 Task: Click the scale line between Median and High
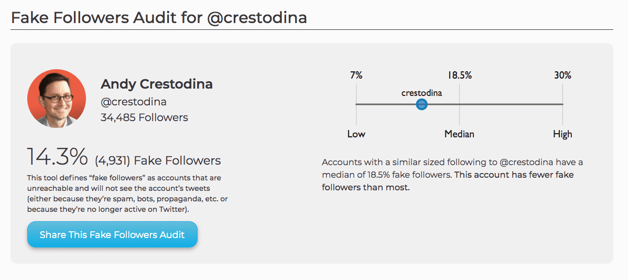click(x=511, y=104)
